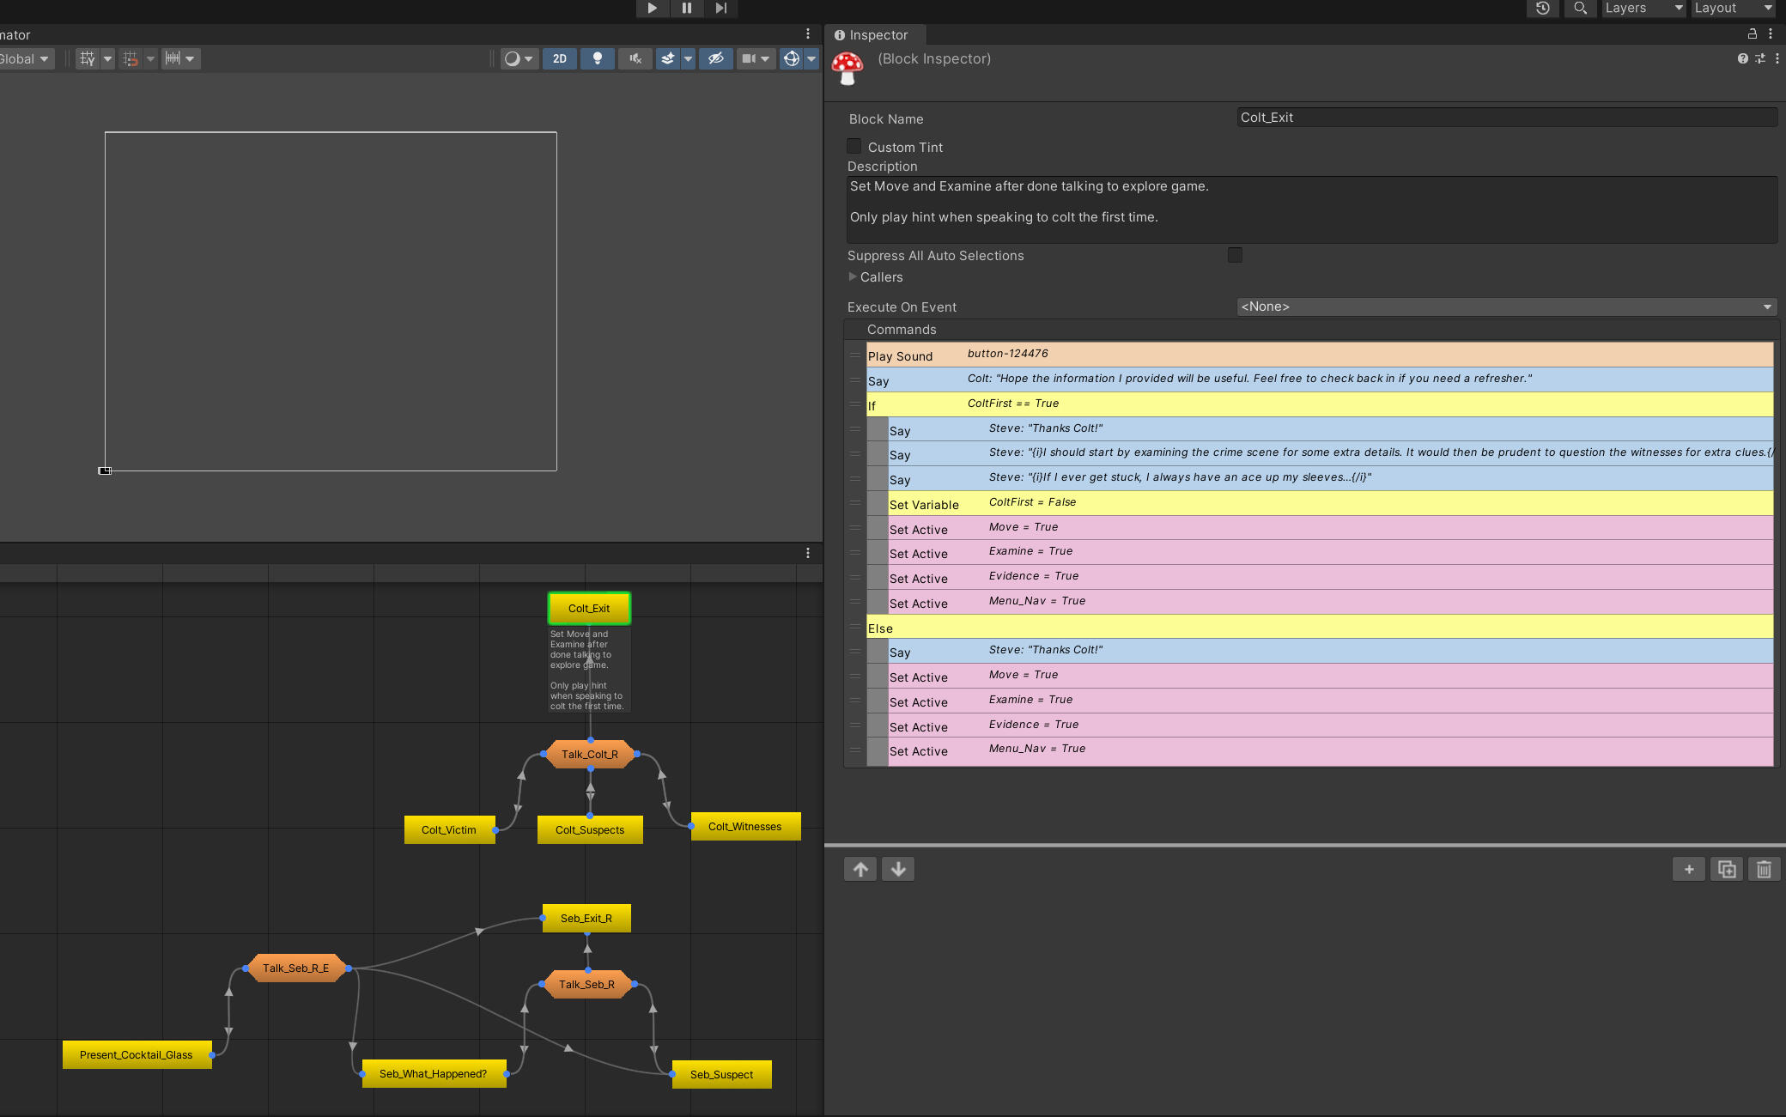Toggle hidden objects visibility eye icon
Screen dimensions: 1786x1117
pos(715,58)
